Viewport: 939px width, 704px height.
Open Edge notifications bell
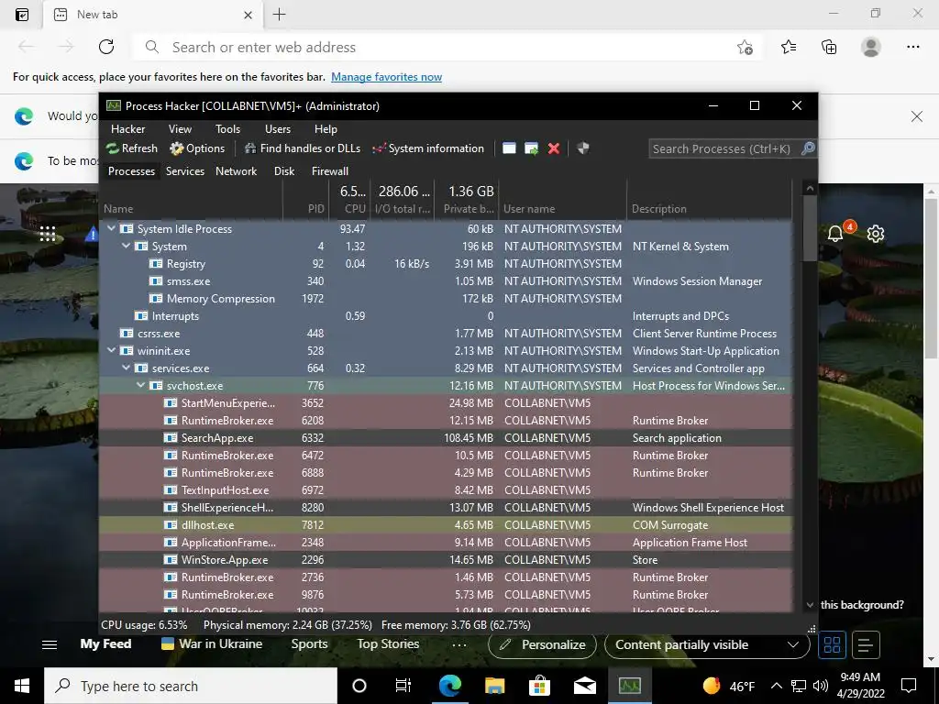pyautogui.click(x=836, y=233)
